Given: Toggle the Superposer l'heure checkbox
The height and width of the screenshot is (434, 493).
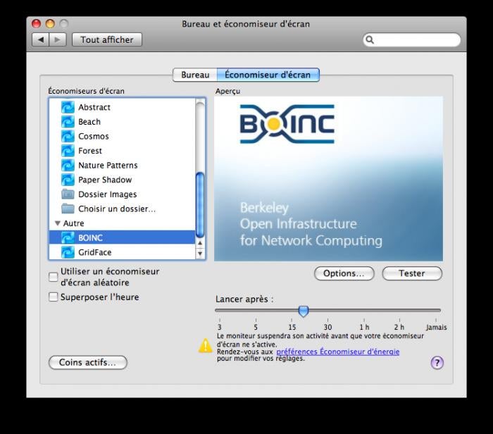Looking at the screenshot, I should [x=53, y=297].
